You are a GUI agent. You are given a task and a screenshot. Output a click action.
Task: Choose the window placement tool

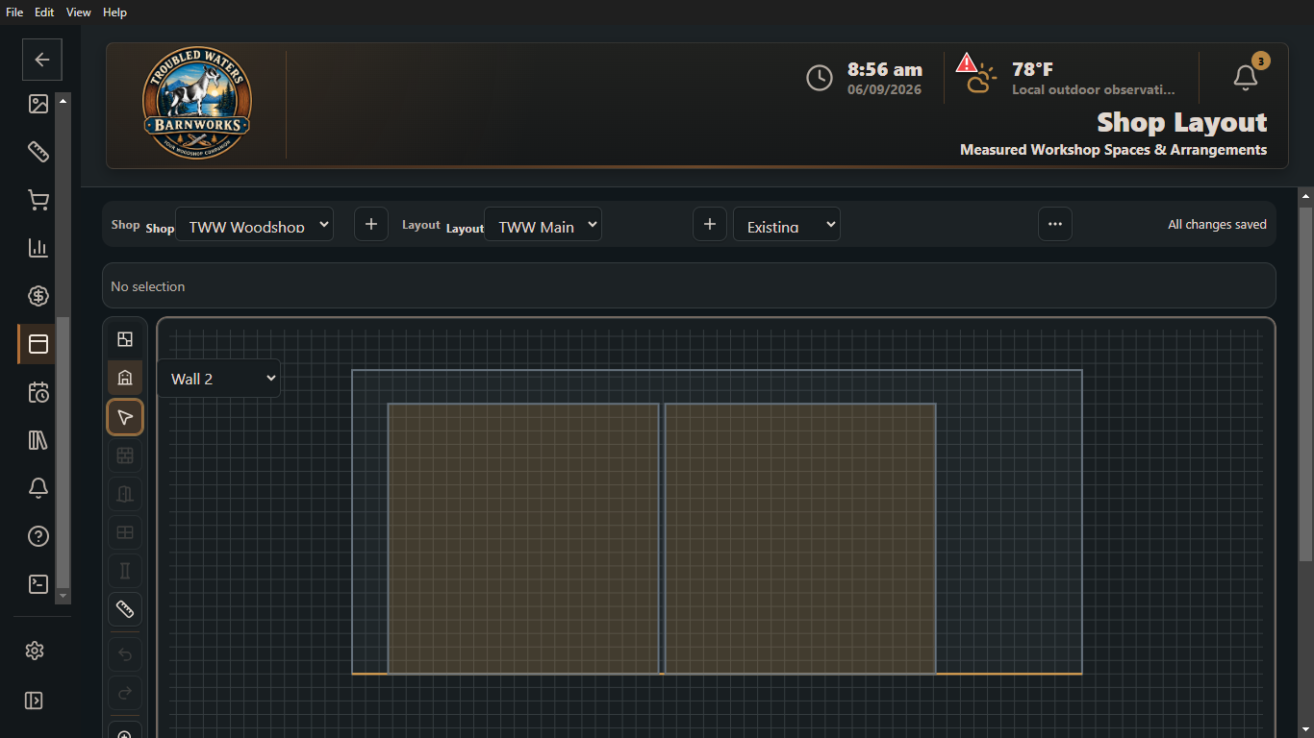click(125, 532)
